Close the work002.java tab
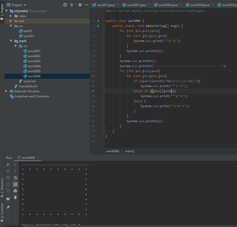 click(x=181, y=5)
